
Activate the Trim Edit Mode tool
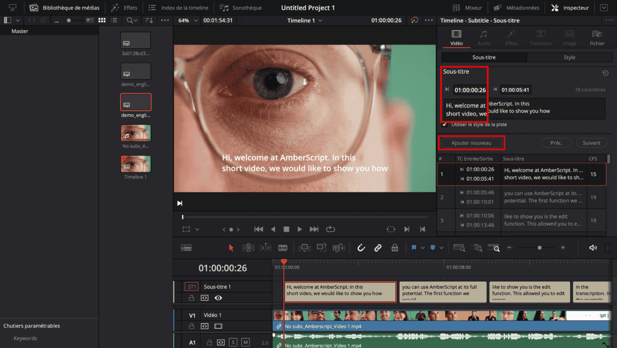point(248,247)
